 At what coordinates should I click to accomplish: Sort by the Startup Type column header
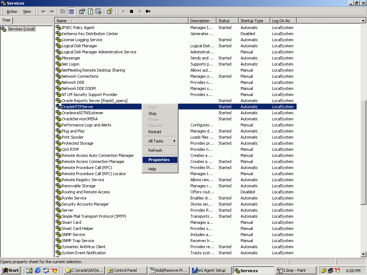coord(254,20)
